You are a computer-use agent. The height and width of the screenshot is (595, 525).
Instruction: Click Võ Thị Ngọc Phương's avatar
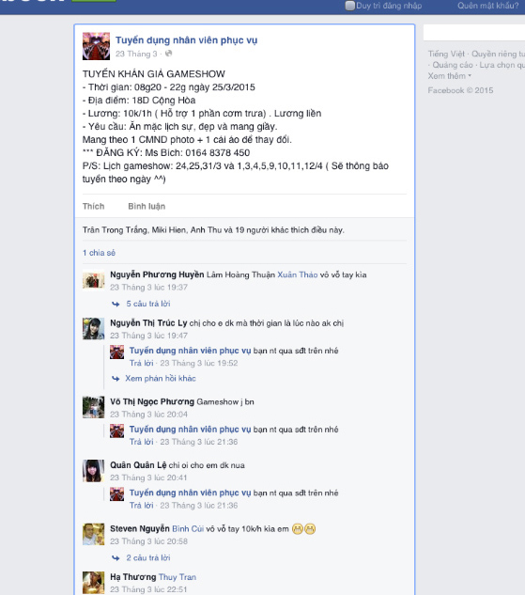tap(93, 407)
